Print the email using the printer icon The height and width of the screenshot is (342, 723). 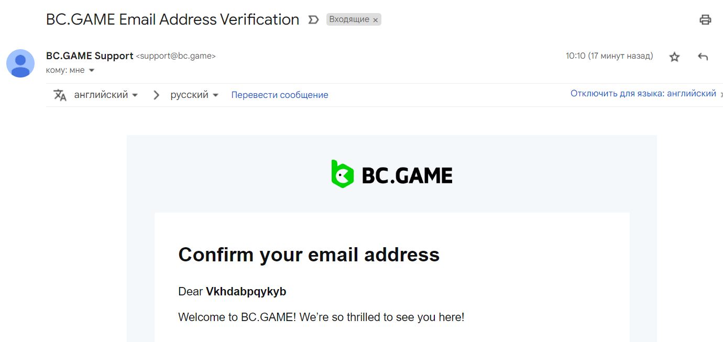705,20
